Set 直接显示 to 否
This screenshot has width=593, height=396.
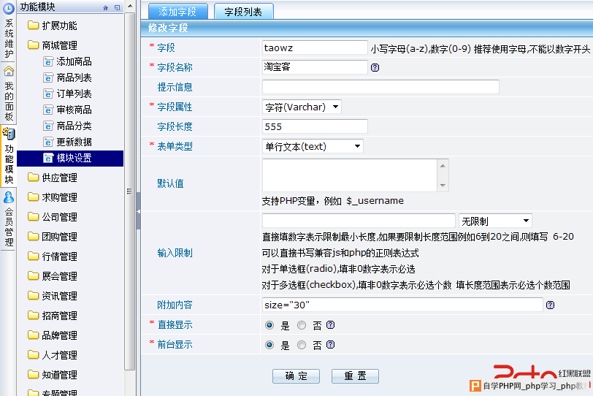pos(302,325)
